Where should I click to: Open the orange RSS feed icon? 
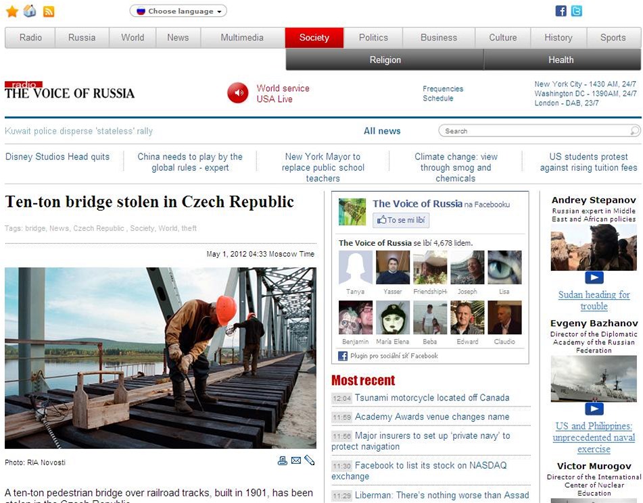(49, 11)
